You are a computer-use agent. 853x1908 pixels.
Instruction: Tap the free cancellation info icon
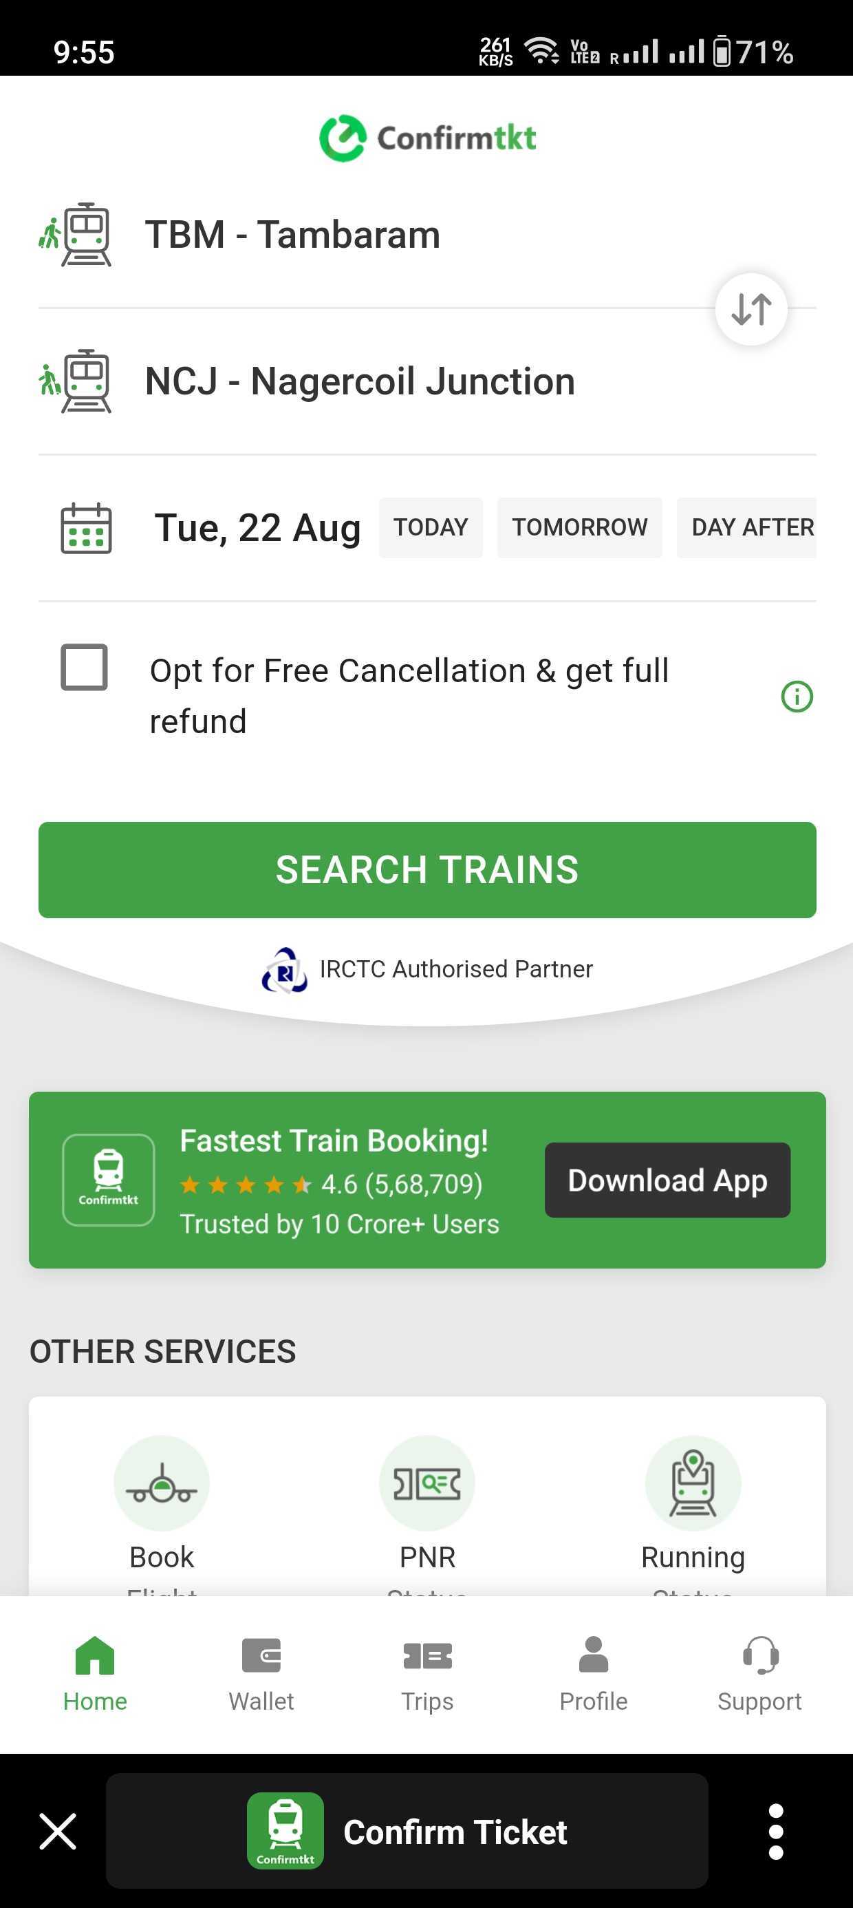click(797, 697)
